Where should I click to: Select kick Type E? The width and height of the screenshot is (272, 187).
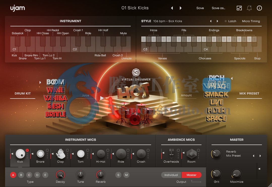45,175
